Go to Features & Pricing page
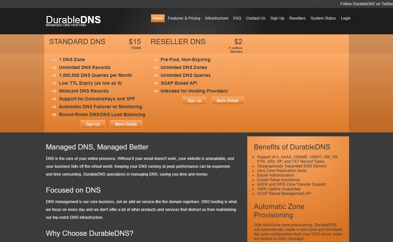The width and height of the screenshot is (393, 242). coord(184,18)
